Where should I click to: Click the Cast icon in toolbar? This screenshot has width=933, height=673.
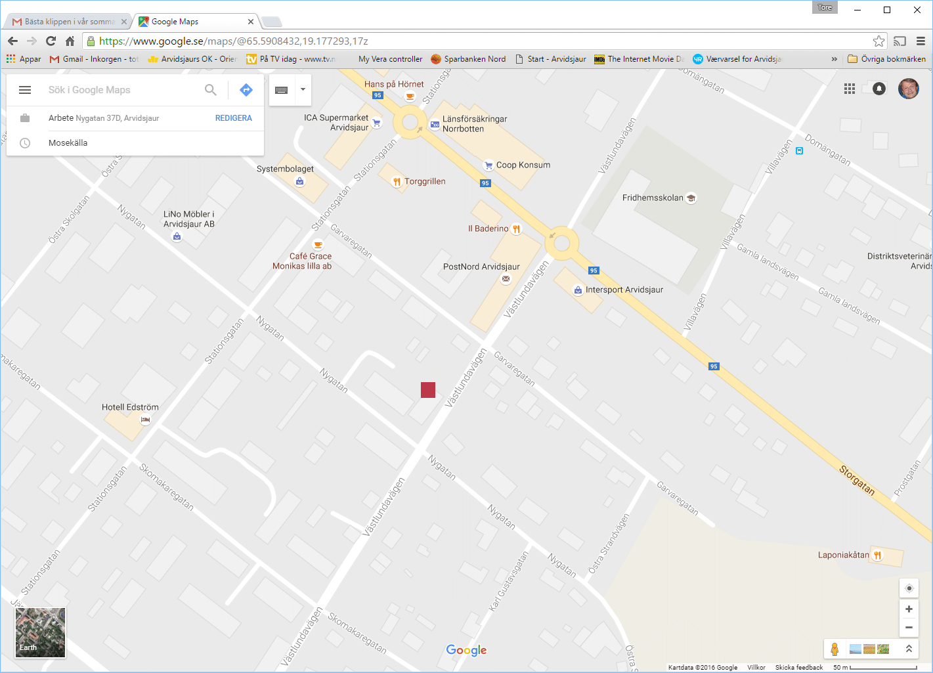900,41
